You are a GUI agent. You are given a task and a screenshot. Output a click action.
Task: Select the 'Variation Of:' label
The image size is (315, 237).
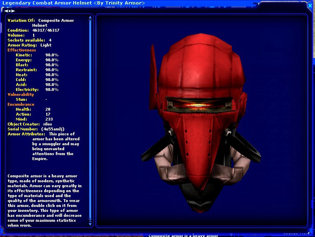[21, 21]
